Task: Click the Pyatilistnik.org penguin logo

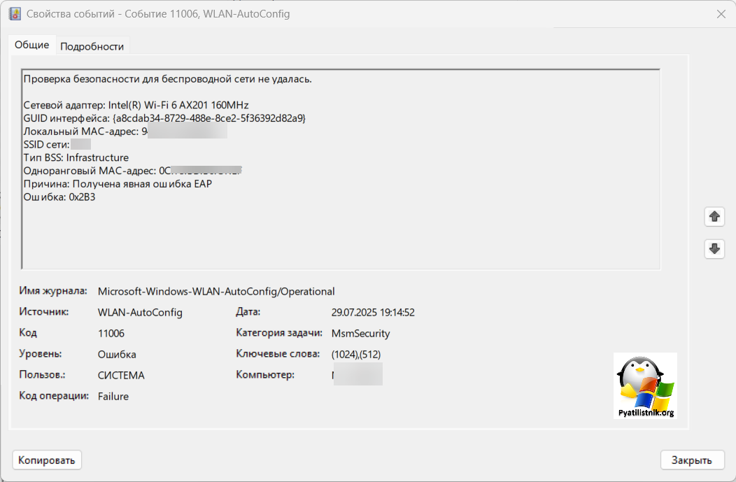Action: (645, 386)
